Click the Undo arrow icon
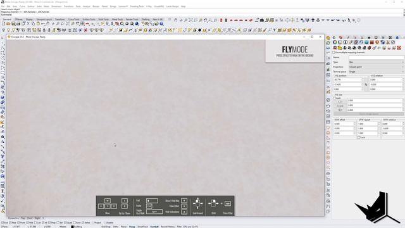The width and height of the screenshot is (405, 228). click(43, 24)
